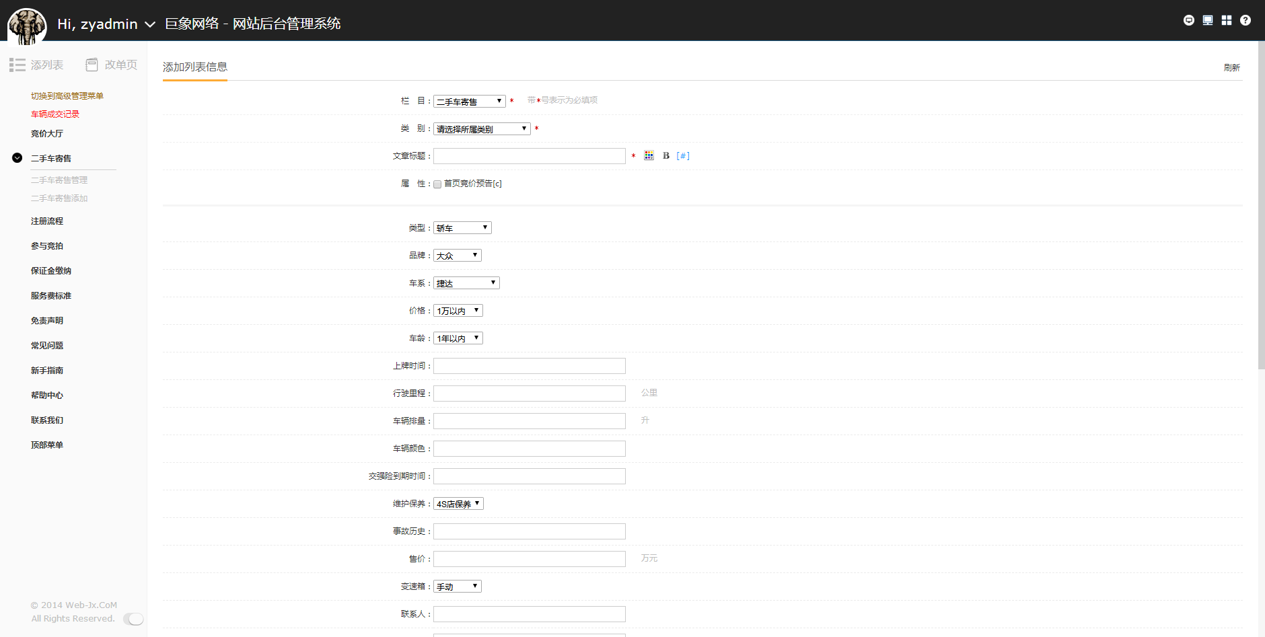Screen dimensions: 1265x637
Task: Open 常见问题 in the sidebar
Action: click(47, 346)
